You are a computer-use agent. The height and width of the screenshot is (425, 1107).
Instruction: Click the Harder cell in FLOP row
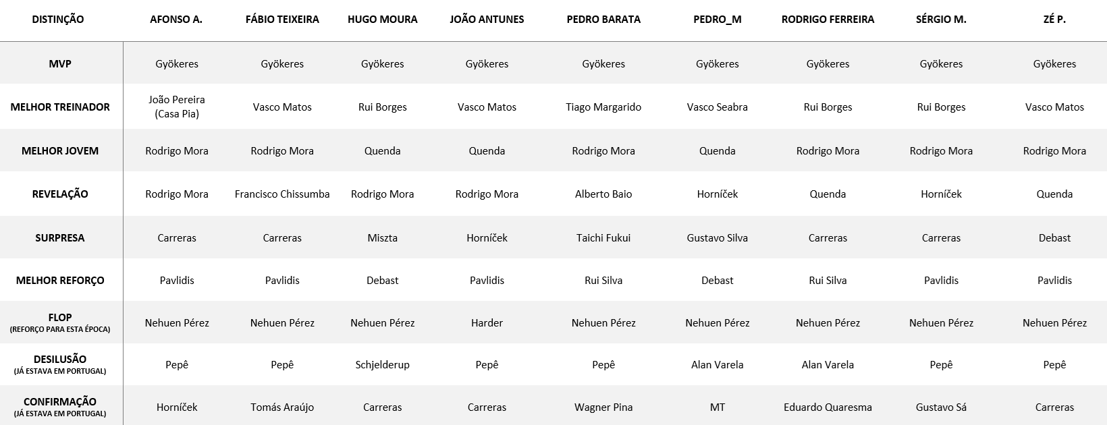coord(487,322)
